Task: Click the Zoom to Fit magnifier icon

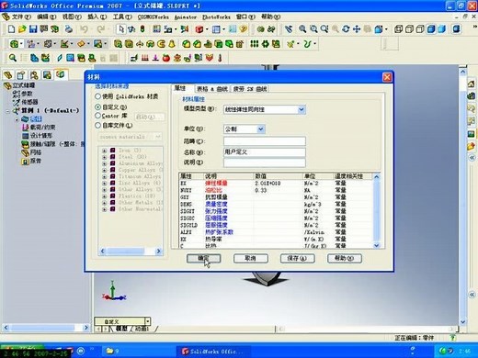Action: (302, 29)
